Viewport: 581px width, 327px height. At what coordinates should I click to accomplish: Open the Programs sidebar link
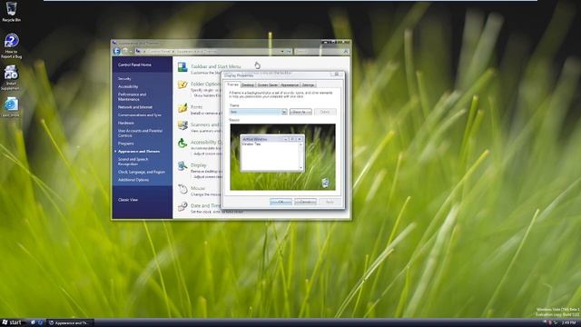click(126, 144)
